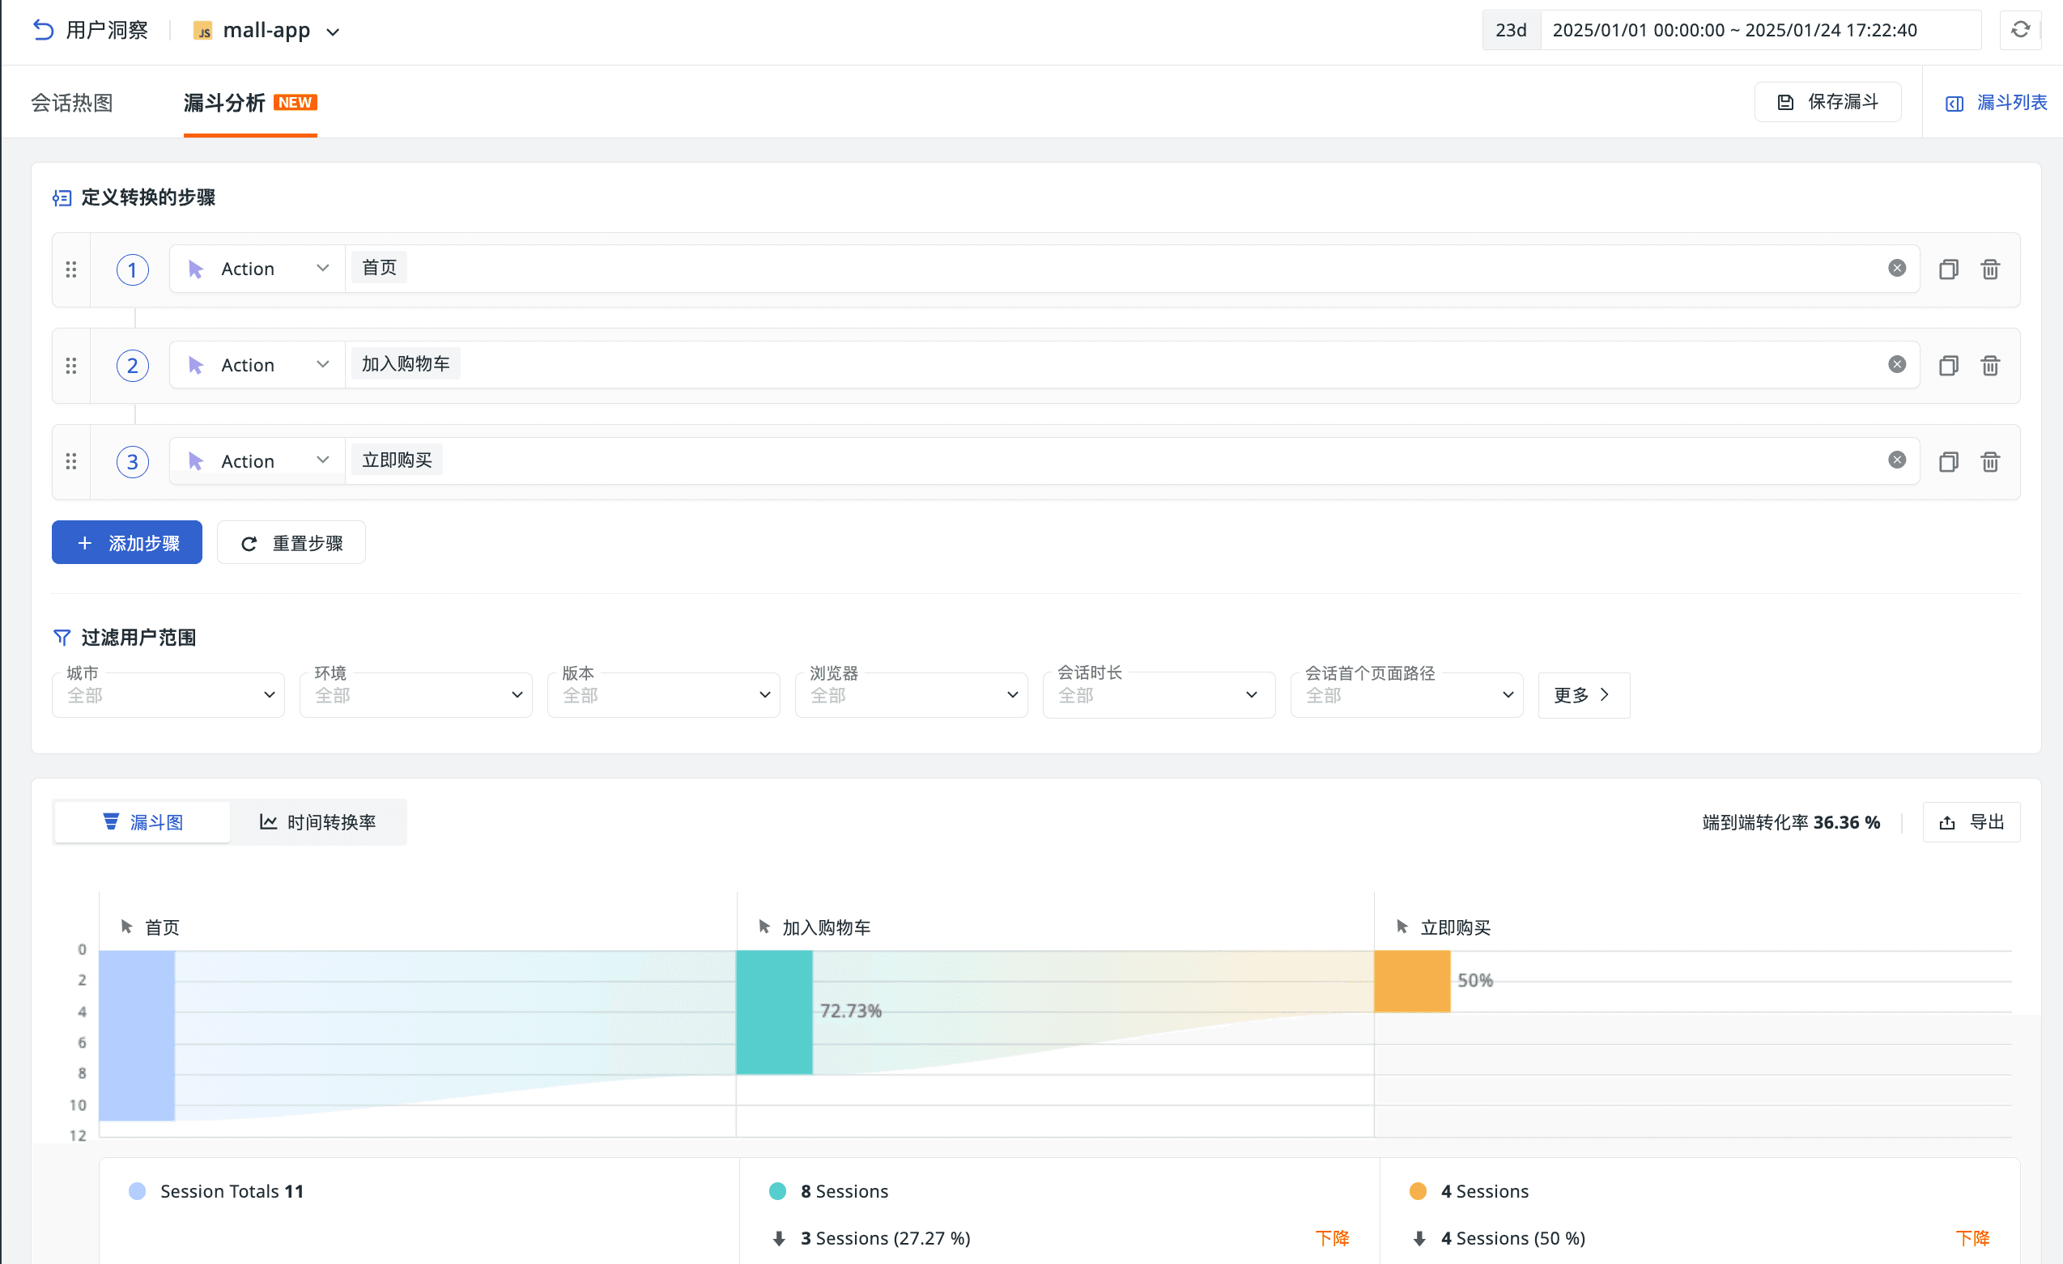Click the refresh icon next to date range
Image resolution: width=2063 pixels, height=1264 pixels.
(2019, 30)
